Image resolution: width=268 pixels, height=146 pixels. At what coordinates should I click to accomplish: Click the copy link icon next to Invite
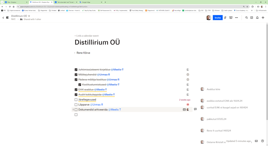pos(225,18)
